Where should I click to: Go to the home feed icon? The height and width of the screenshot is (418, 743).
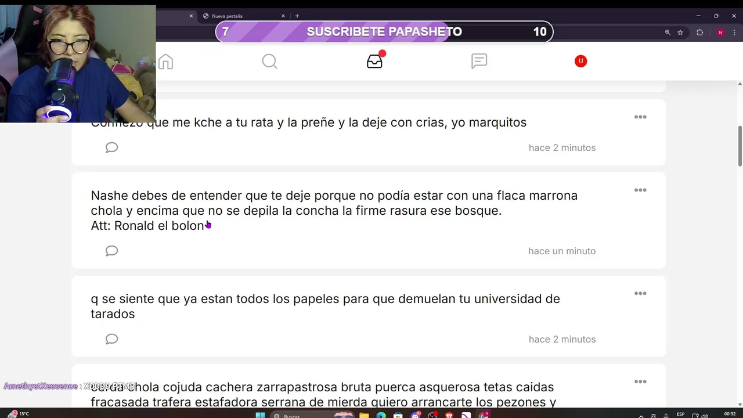165,61
